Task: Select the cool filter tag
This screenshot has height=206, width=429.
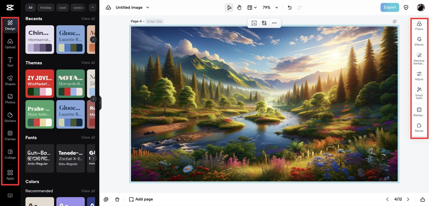Action: point(63,7)
